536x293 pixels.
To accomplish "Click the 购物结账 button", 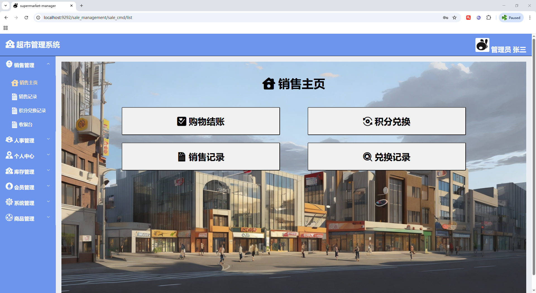I will coord(201,121).
